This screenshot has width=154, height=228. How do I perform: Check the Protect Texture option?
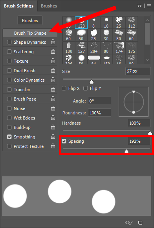[x=9, y=146]
